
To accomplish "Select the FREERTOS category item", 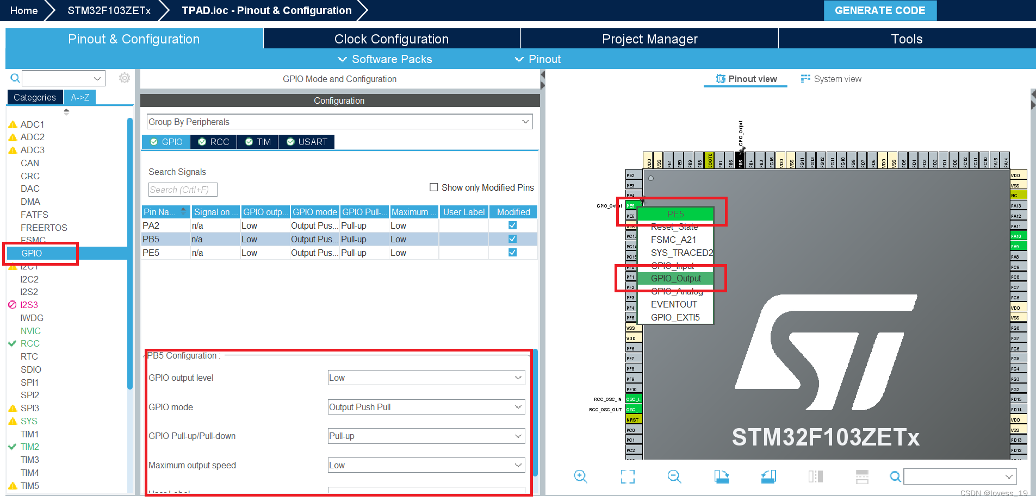I will click(x=44, y=228).
